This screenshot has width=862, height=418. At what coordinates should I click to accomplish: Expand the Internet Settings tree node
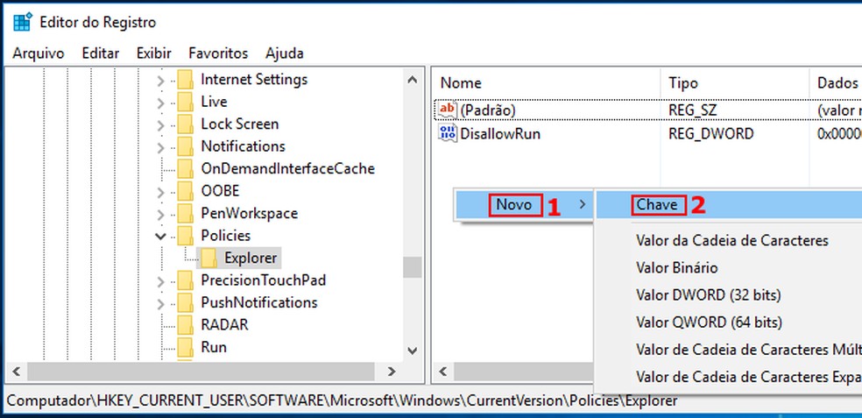coord(160,80)
